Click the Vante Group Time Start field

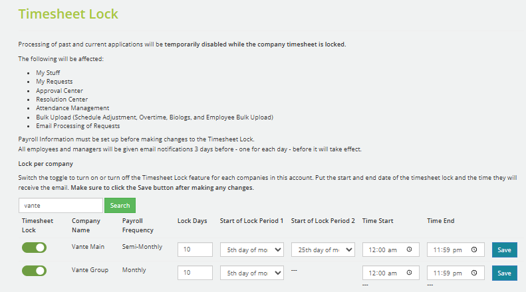tap(391, 273)
